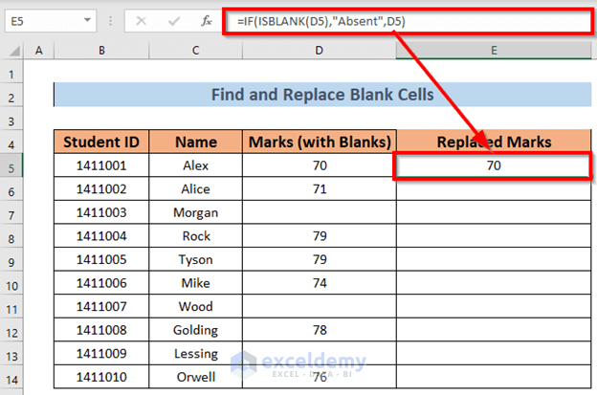Select column D header
The image size is (597, 395).
[x=319, y=51]
